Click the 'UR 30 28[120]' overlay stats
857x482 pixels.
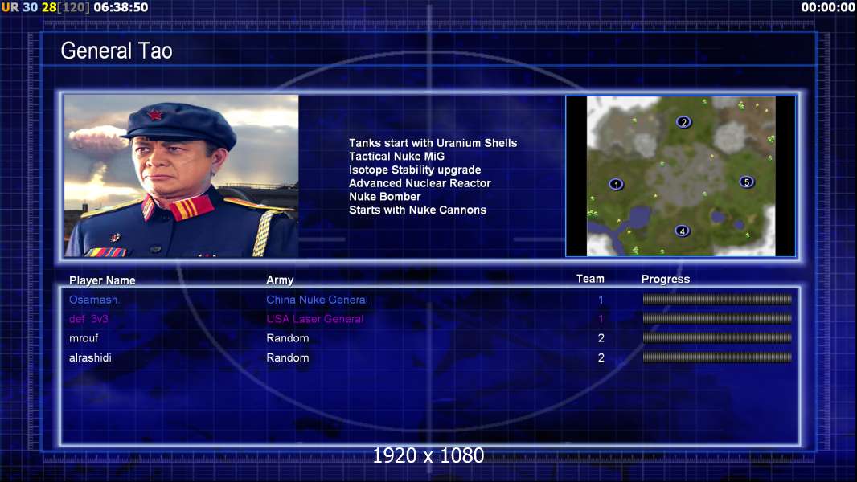coord(45,8)
